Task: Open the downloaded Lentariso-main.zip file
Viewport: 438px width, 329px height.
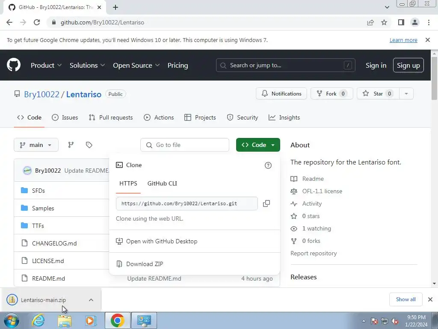Action: pos(43,300)
